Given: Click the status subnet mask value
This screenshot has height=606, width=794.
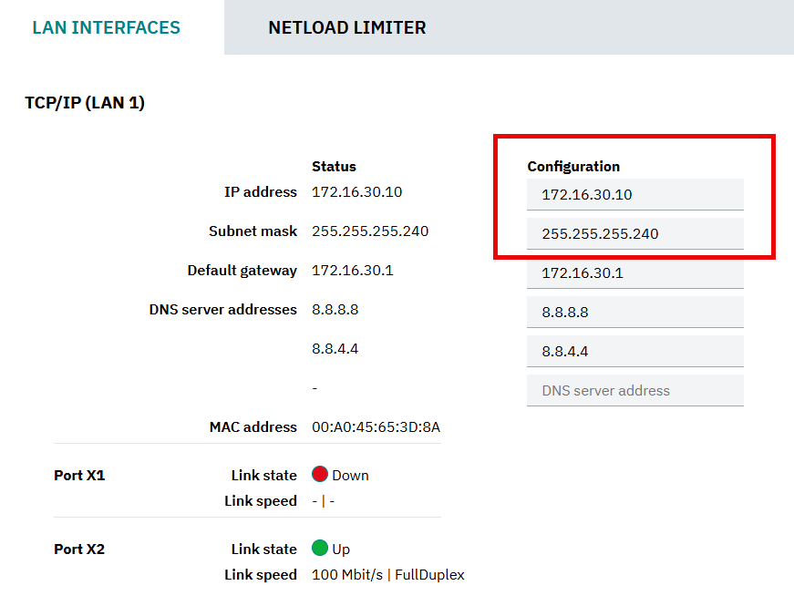Looking at the screenshot, I should (370, 231).
